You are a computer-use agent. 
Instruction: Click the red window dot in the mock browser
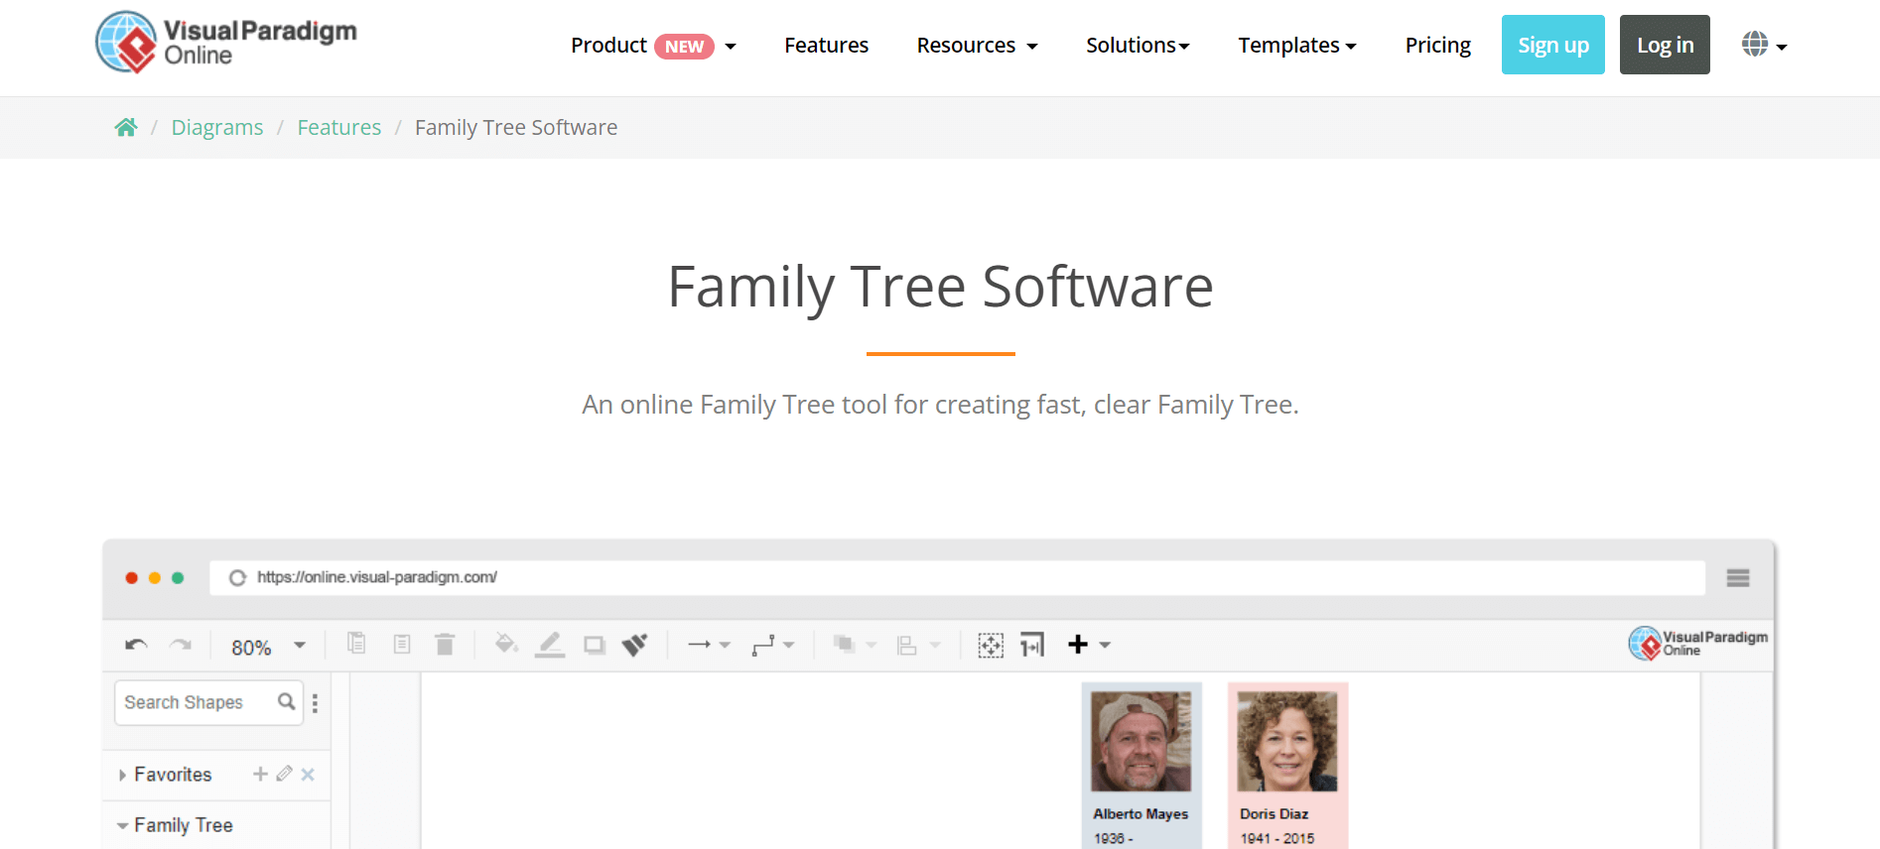coord(131,578)
